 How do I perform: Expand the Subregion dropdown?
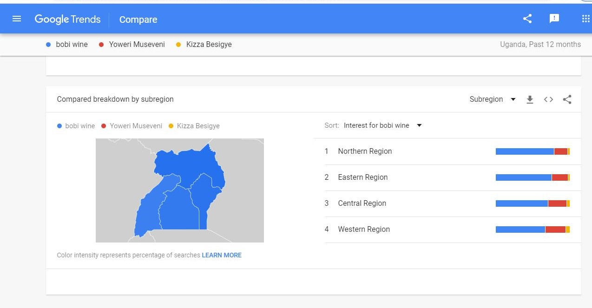click(x=493, y=99)
